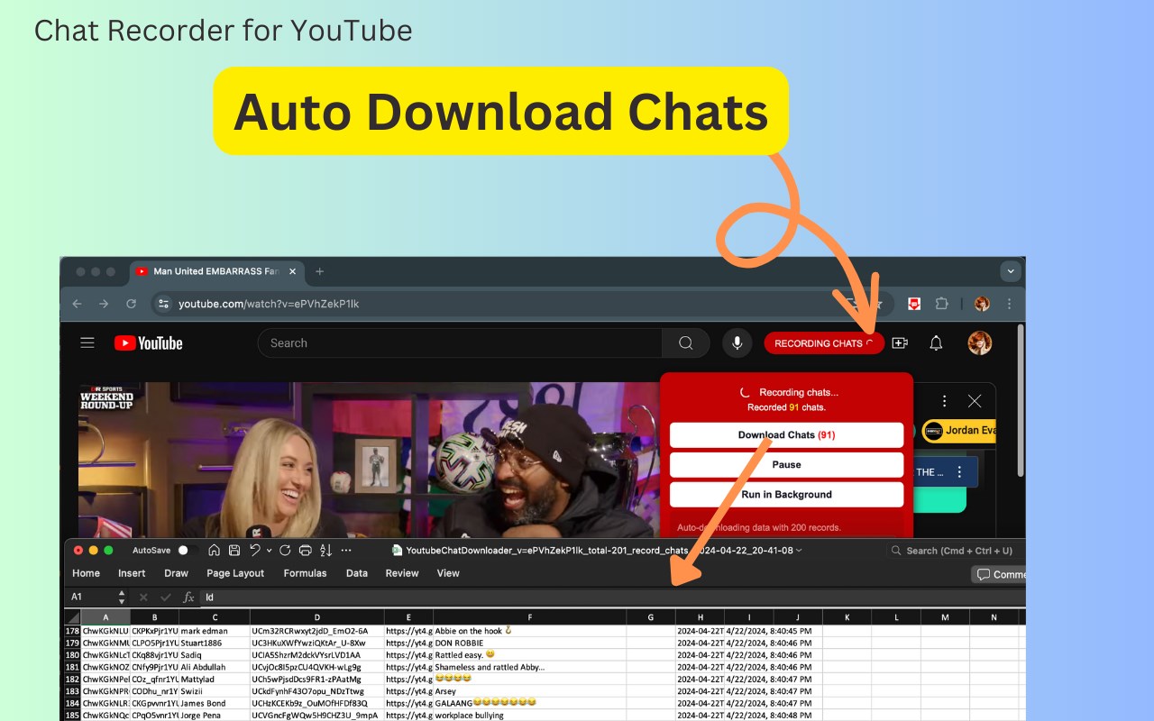Expand the Excel file name dropdown

(x=799, y=550)
